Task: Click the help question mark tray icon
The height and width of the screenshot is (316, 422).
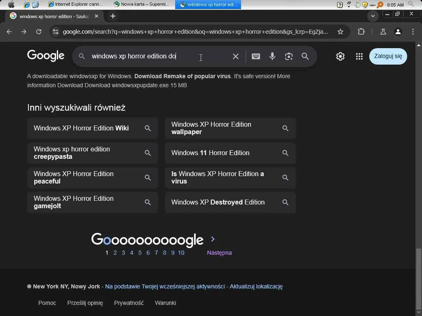Action: pos(340,5)
